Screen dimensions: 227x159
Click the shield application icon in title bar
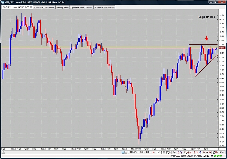(3, 2)
